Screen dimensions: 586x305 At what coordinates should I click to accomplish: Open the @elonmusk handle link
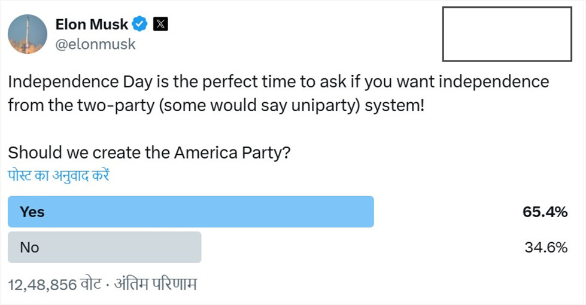tap(95, 44)
